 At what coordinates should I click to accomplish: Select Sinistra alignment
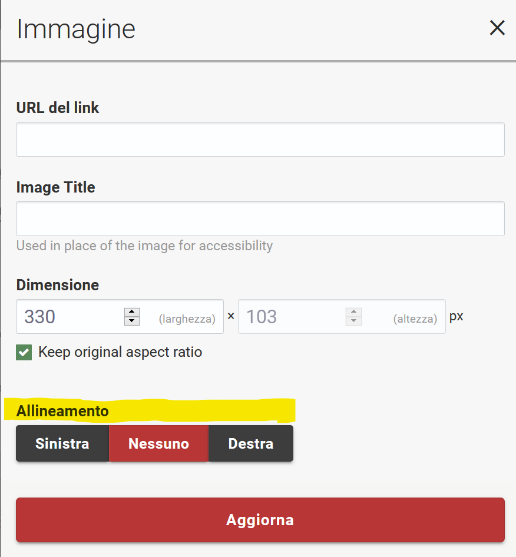(x=62, y=443)
